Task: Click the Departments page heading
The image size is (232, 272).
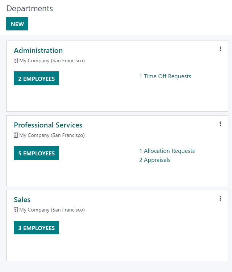Action: click(x=30, y=9)
